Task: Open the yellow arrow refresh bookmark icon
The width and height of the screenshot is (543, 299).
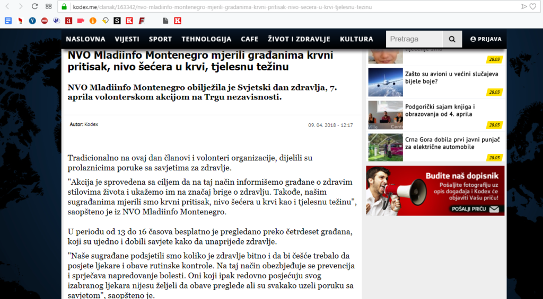Action: pyautogui.click(x=105, y=21)
